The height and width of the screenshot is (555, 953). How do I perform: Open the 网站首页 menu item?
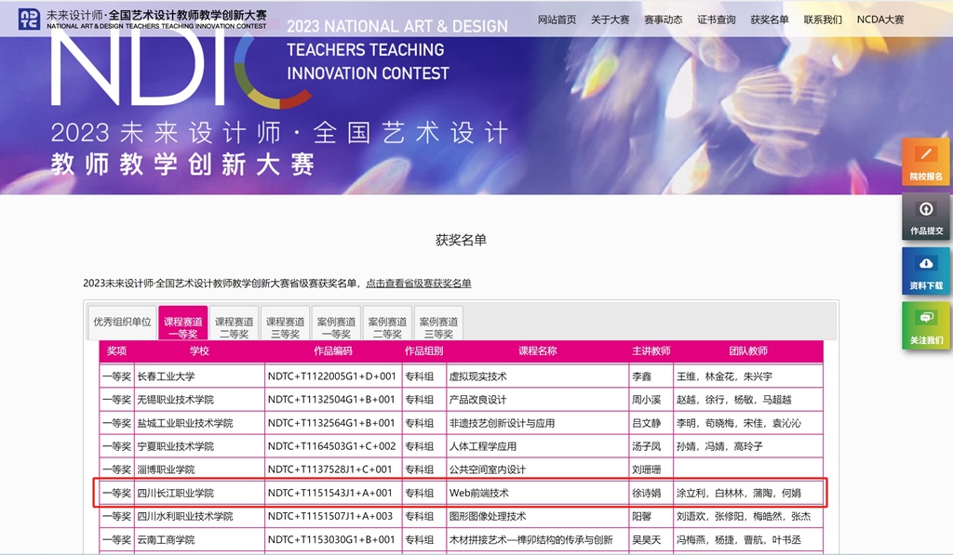557,20
